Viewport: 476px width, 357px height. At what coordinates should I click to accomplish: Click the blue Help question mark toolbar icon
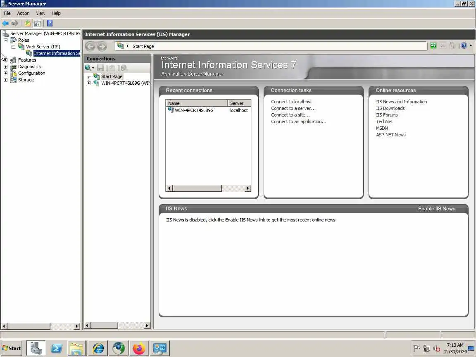coord(50,23)
